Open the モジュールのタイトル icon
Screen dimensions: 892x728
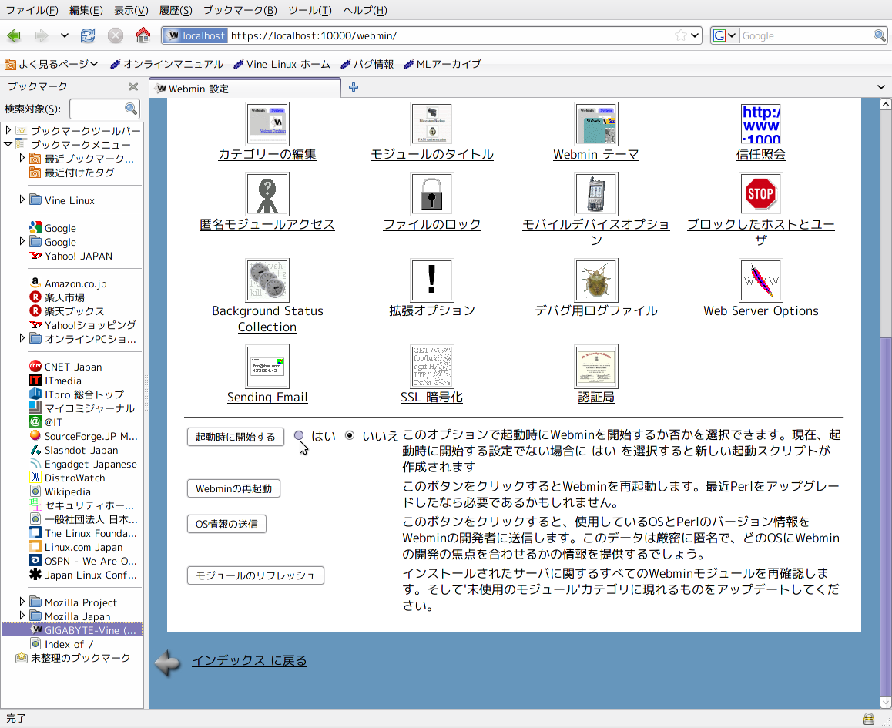point(432,124)
